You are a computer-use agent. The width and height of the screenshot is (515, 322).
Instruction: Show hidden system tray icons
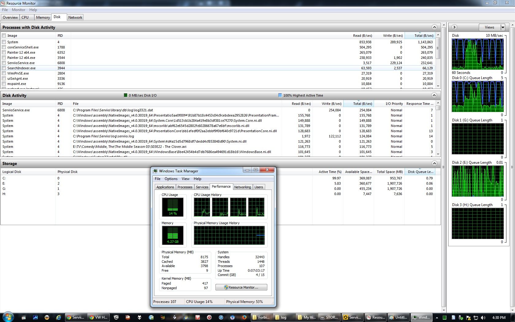tap(437, 318)
